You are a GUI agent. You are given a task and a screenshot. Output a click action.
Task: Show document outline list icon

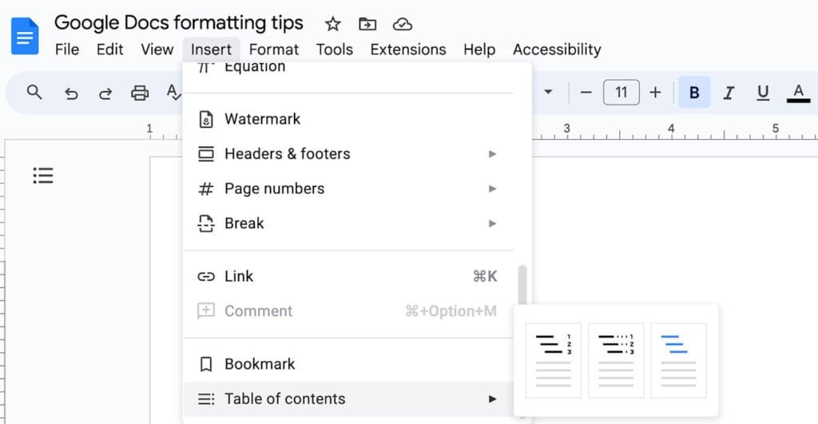tap(43, 175)
